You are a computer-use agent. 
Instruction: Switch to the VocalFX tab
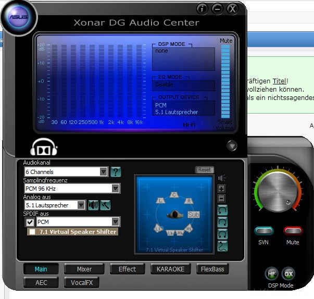(x=82, y=282)
